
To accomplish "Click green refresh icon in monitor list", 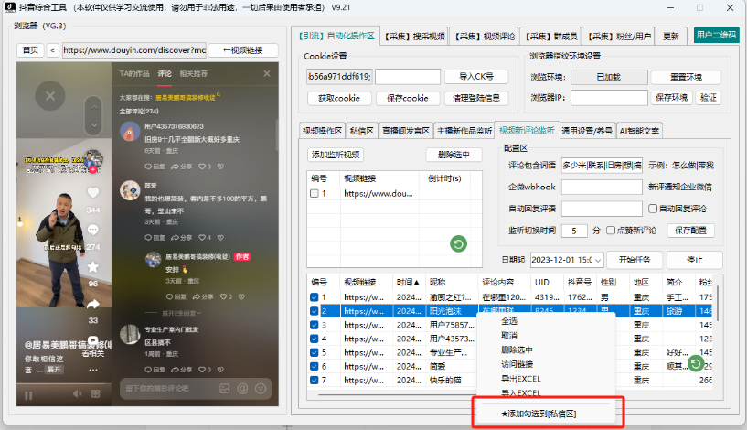I will tap(458, 243).
